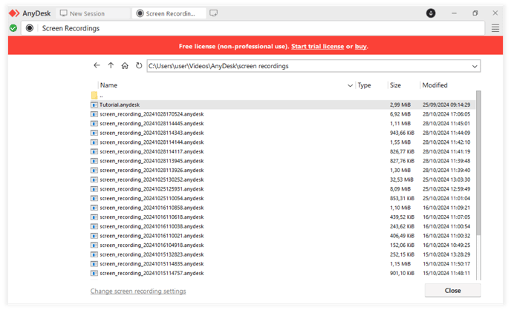This screenshot has height=310, width=511.
Task: Refresh the recordings folder listing
Action: [139, 66]
